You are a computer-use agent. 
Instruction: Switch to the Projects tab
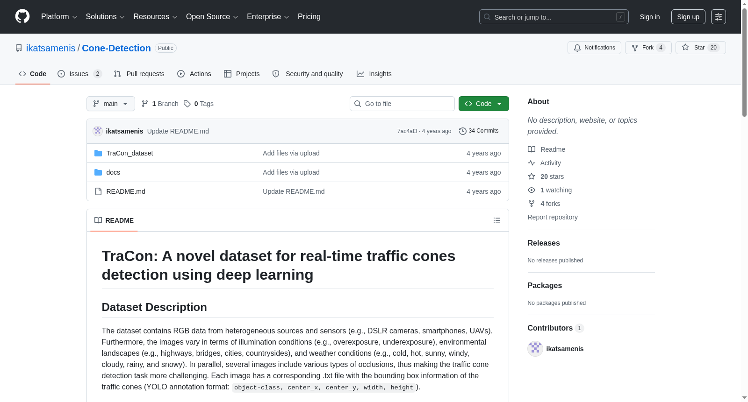242,74
